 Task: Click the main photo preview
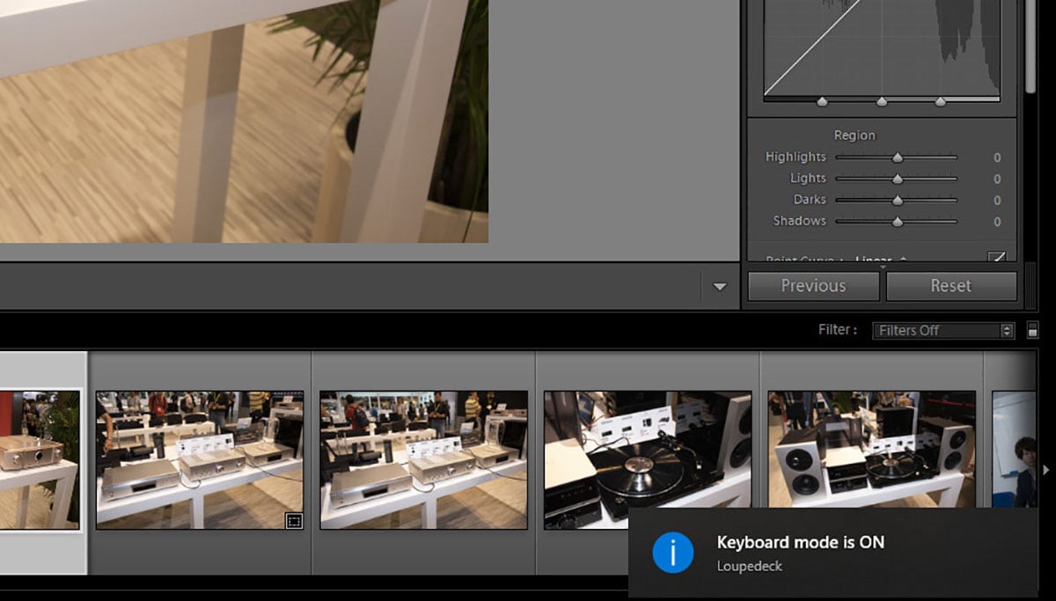pyautogui.click(x=244, y=121)
